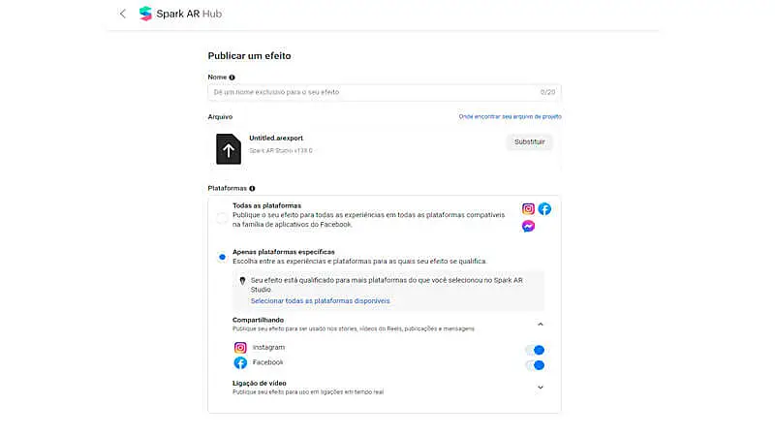Click the Arquivo section label
This screenshot has width=775, height=436.
coord(220,117)
